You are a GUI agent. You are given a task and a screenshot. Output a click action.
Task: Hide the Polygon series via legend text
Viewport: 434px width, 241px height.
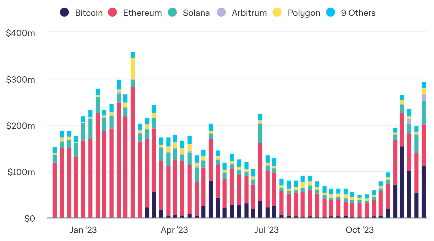[x=304, y=14]
